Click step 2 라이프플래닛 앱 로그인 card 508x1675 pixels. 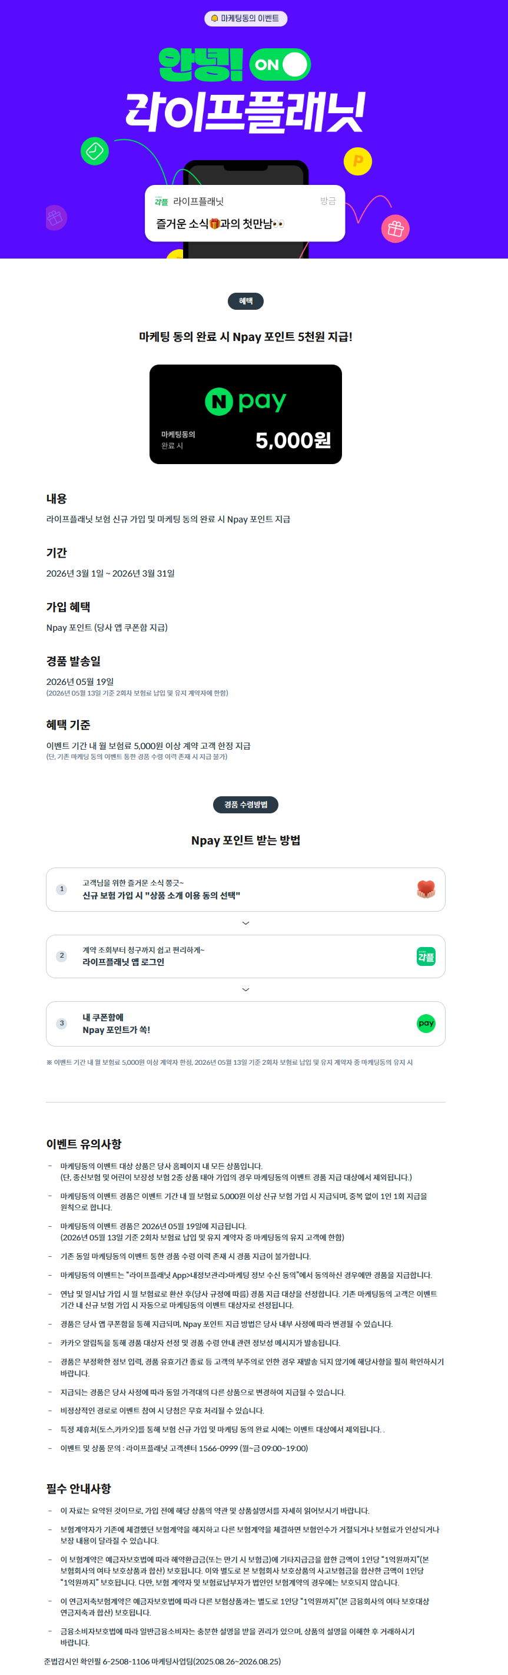tap(245, 956)
